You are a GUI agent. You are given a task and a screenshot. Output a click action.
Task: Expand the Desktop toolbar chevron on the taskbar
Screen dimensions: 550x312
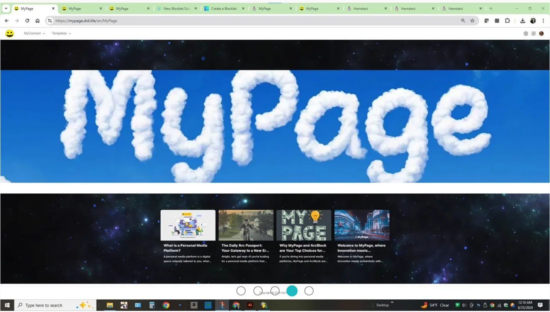(392, 303)
